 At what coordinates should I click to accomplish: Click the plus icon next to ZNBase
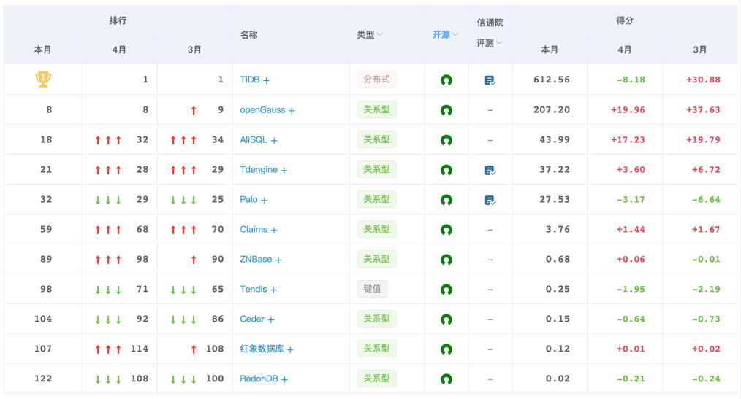point(278,260)
